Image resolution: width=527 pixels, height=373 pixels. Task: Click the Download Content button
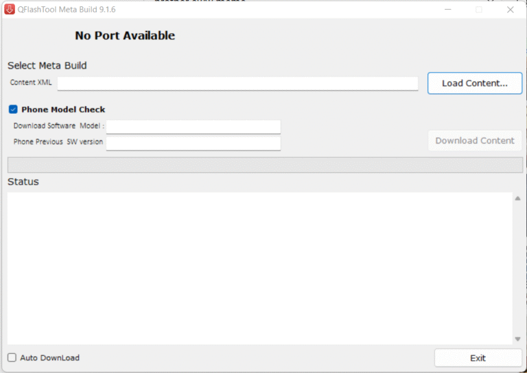[x=474, y=141]
